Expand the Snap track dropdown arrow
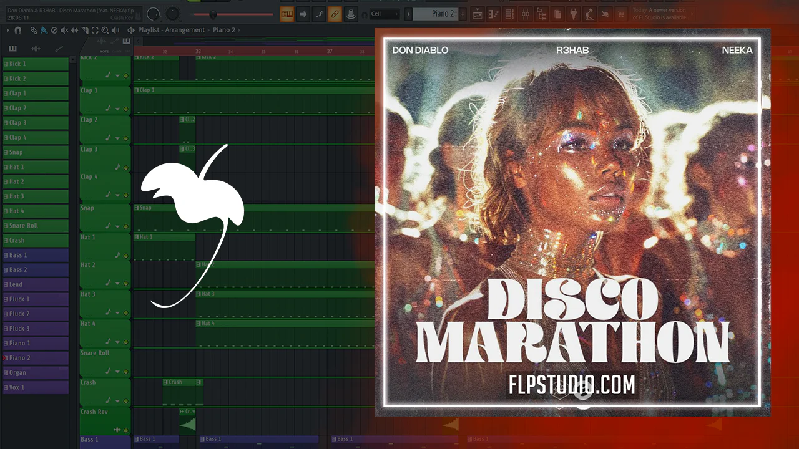This screenshot has width=799, height=449. [x=117, y=225]
